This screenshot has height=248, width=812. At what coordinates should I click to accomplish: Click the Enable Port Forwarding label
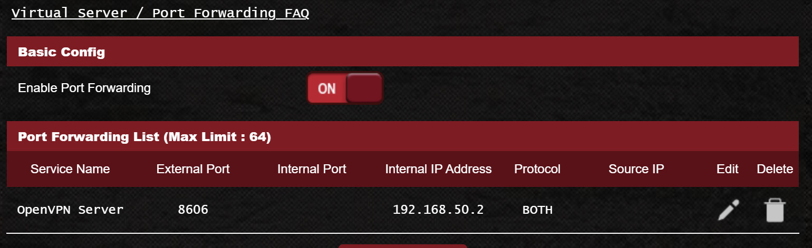click(84, 88)
